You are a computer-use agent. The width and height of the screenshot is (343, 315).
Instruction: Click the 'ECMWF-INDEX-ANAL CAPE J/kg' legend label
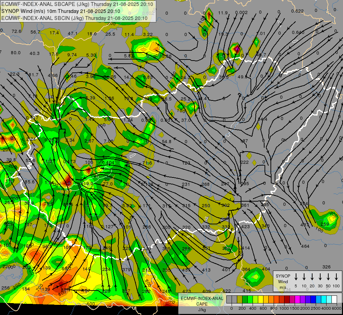pos(202,304)
